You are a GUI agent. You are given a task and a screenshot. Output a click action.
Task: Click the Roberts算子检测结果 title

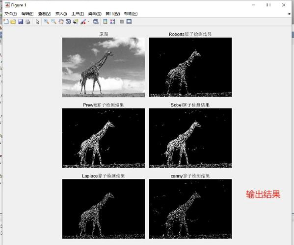(x=190, y=34)
